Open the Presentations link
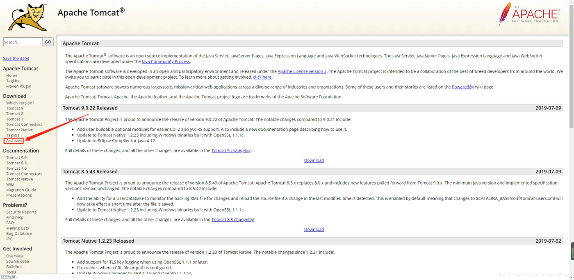 19,195
